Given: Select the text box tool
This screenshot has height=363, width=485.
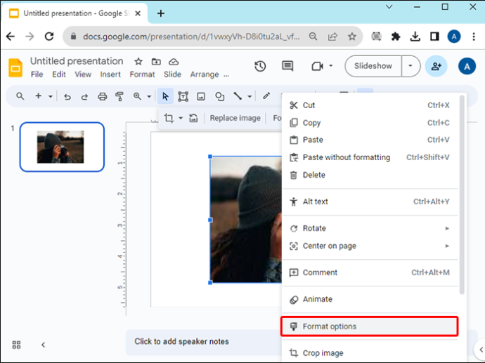Looking at the screenshot, I should click(x=183, y=96).
